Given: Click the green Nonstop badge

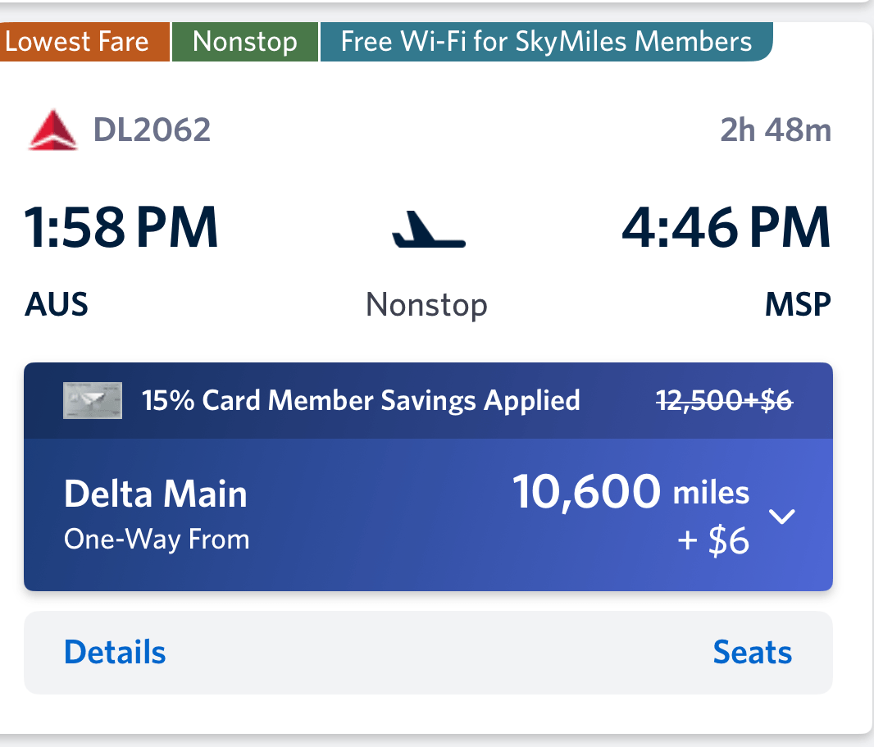Looking at the screenshot, I should (245, 42).
